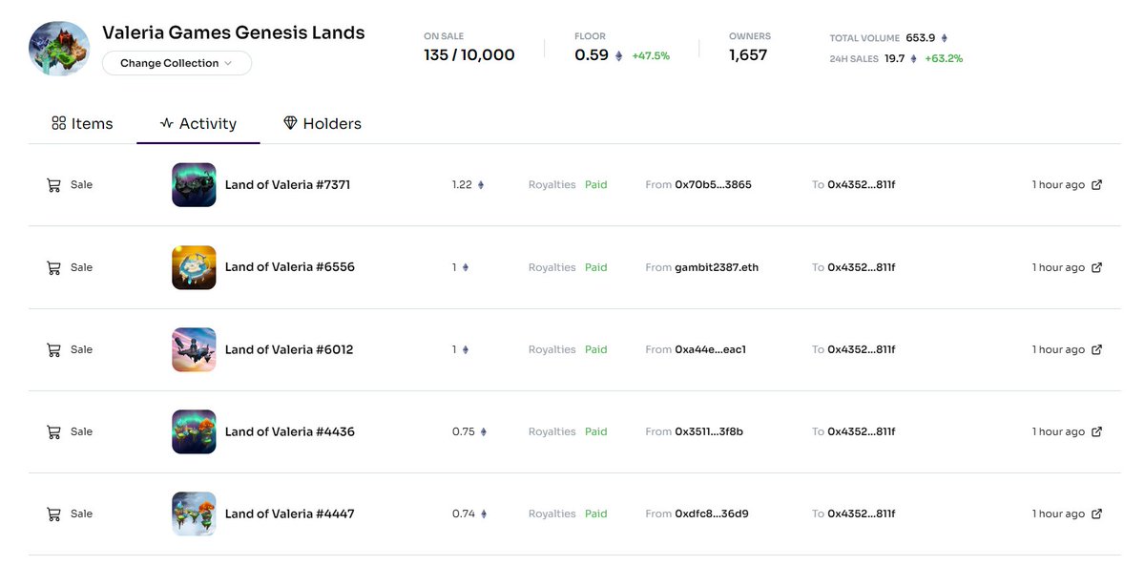The width and height of the screenshot is (1145, 566).
Task: Open the Holders tab
Action: pyautogui.click(x=323, y=123)
